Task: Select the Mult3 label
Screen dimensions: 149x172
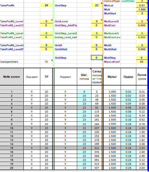Action: [x=108, y=45]
